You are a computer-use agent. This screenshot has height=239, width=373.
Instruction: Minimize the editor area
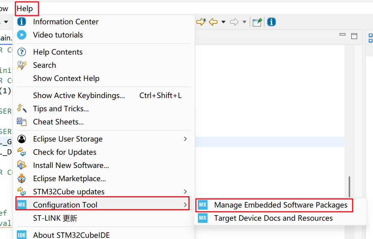tap(342, 35)
